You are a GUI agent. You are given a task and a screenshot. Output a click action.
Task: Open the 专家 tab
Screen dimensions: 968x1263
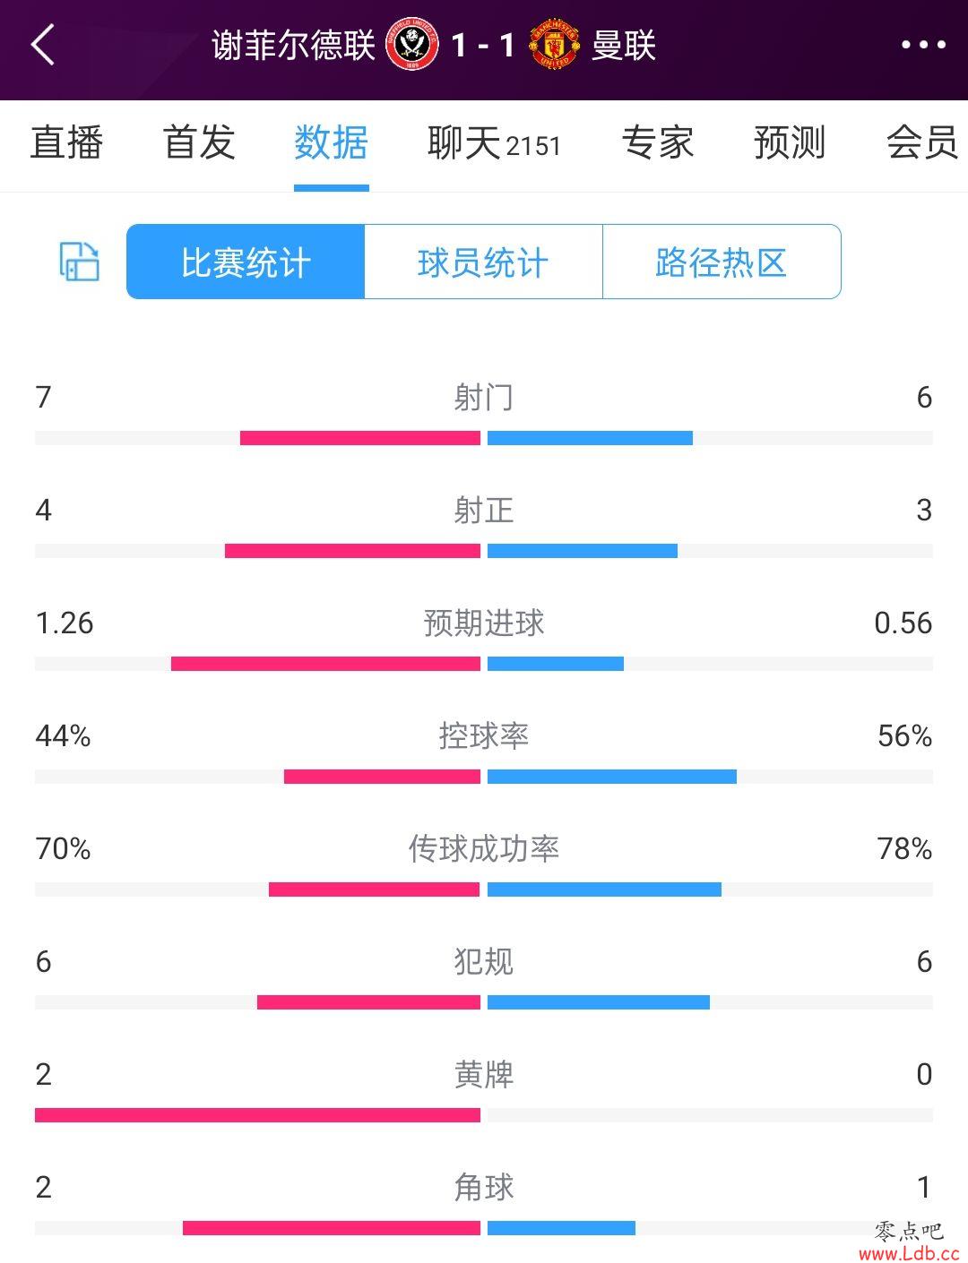coord(658,142)
